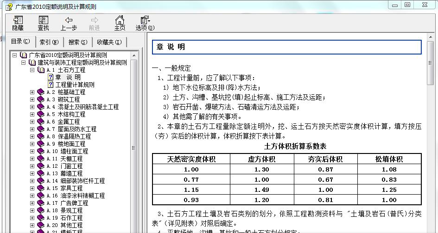438x233 pixels.
Task: Click the 土方体积折算系数表 table title
Action: point(295,146)
